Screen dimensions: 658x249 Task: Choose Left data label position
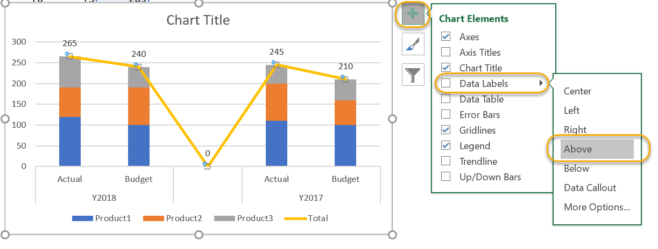tap(571, 111)
